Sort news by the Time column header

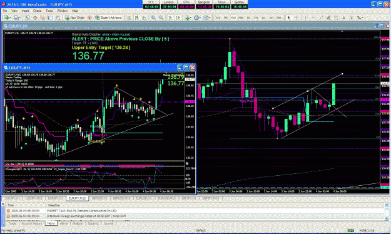pos(26,205)
